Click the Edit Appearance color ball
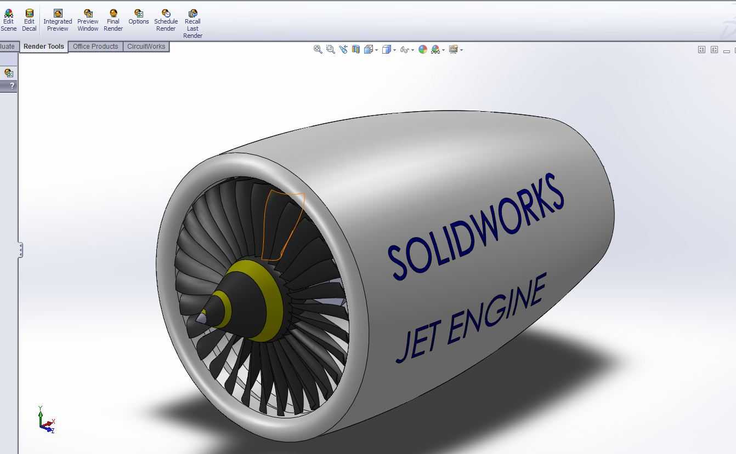 pyautogui.click(x=423, y=49)
